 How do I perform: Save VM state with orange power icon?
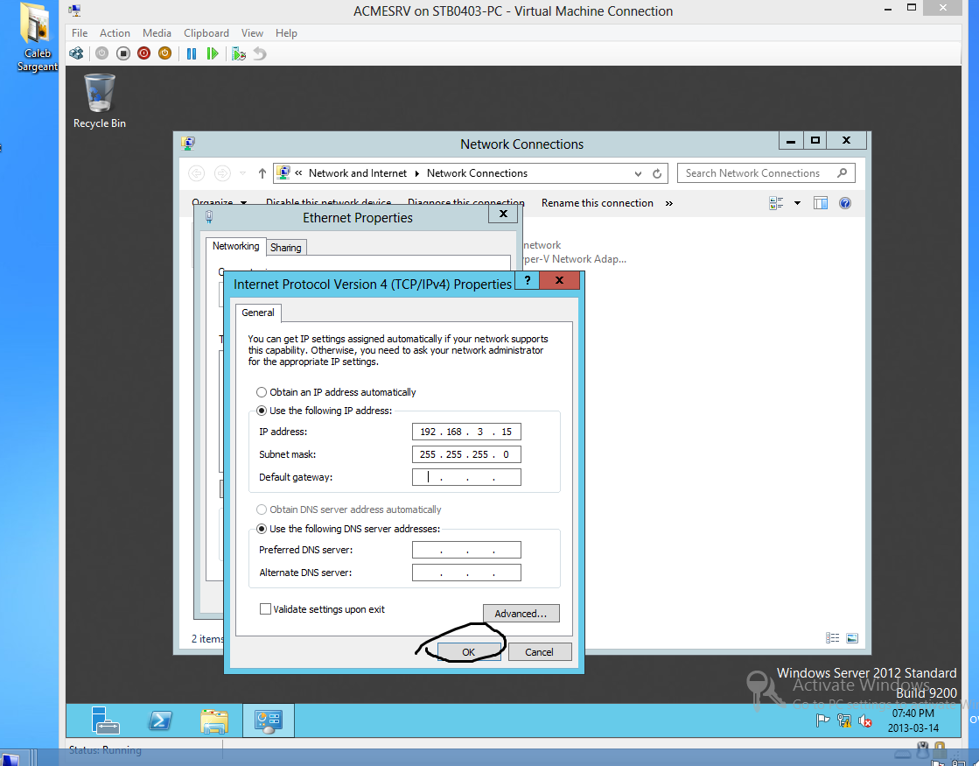coord(164,53)
